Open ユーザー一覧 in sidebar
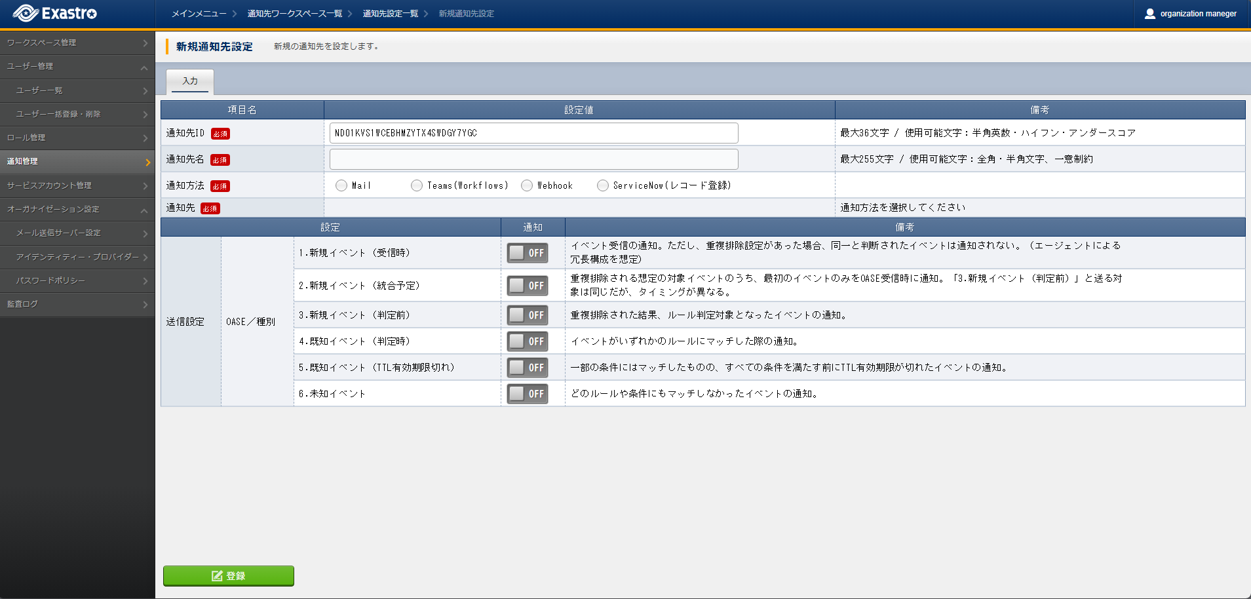Screen dimensions: 1251x599 click(77, 90)
